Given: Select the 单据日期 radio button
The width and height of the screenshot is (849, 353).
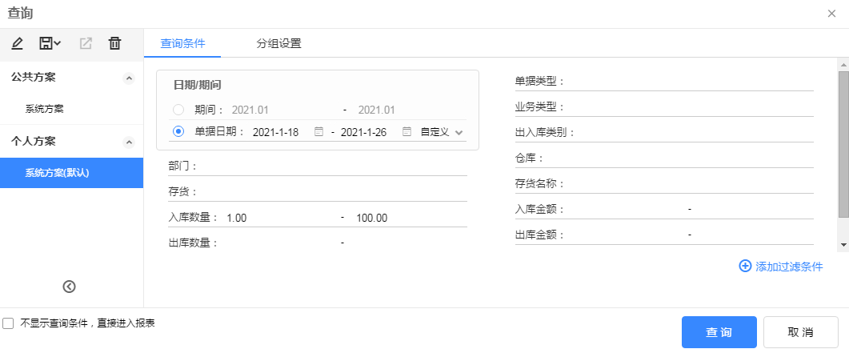Looking at the screenshot, I should 178,131.
